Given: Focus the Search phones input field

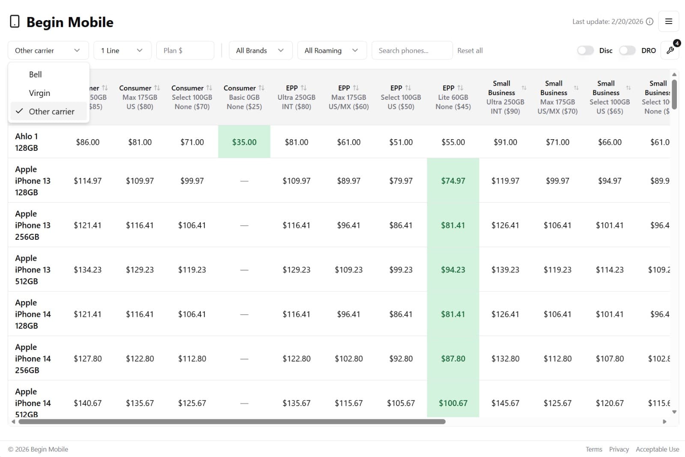Looking at the screenshot, I should tap(412, 51).
